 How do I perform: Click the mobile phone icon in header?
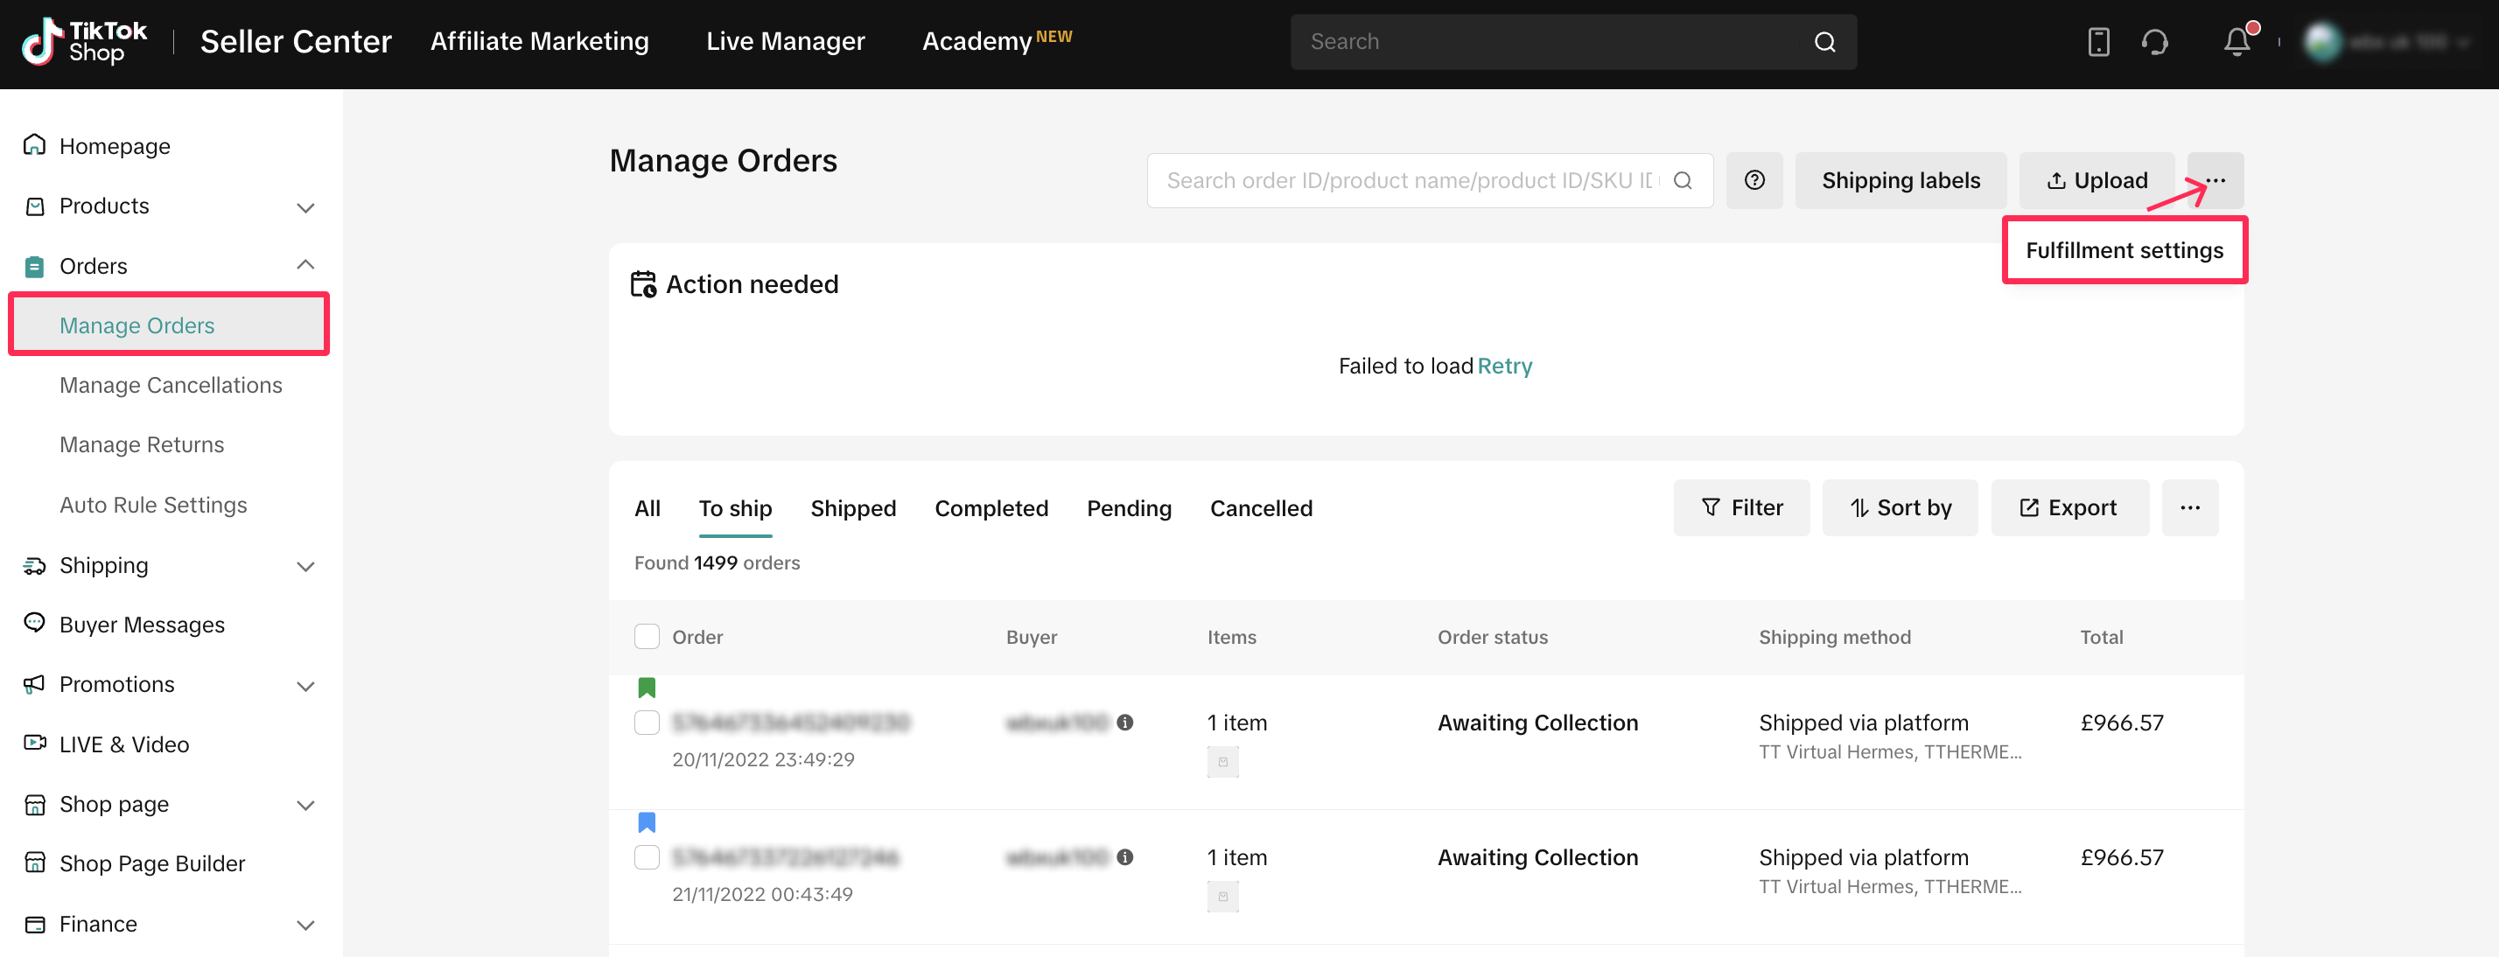click(2098, 42)
